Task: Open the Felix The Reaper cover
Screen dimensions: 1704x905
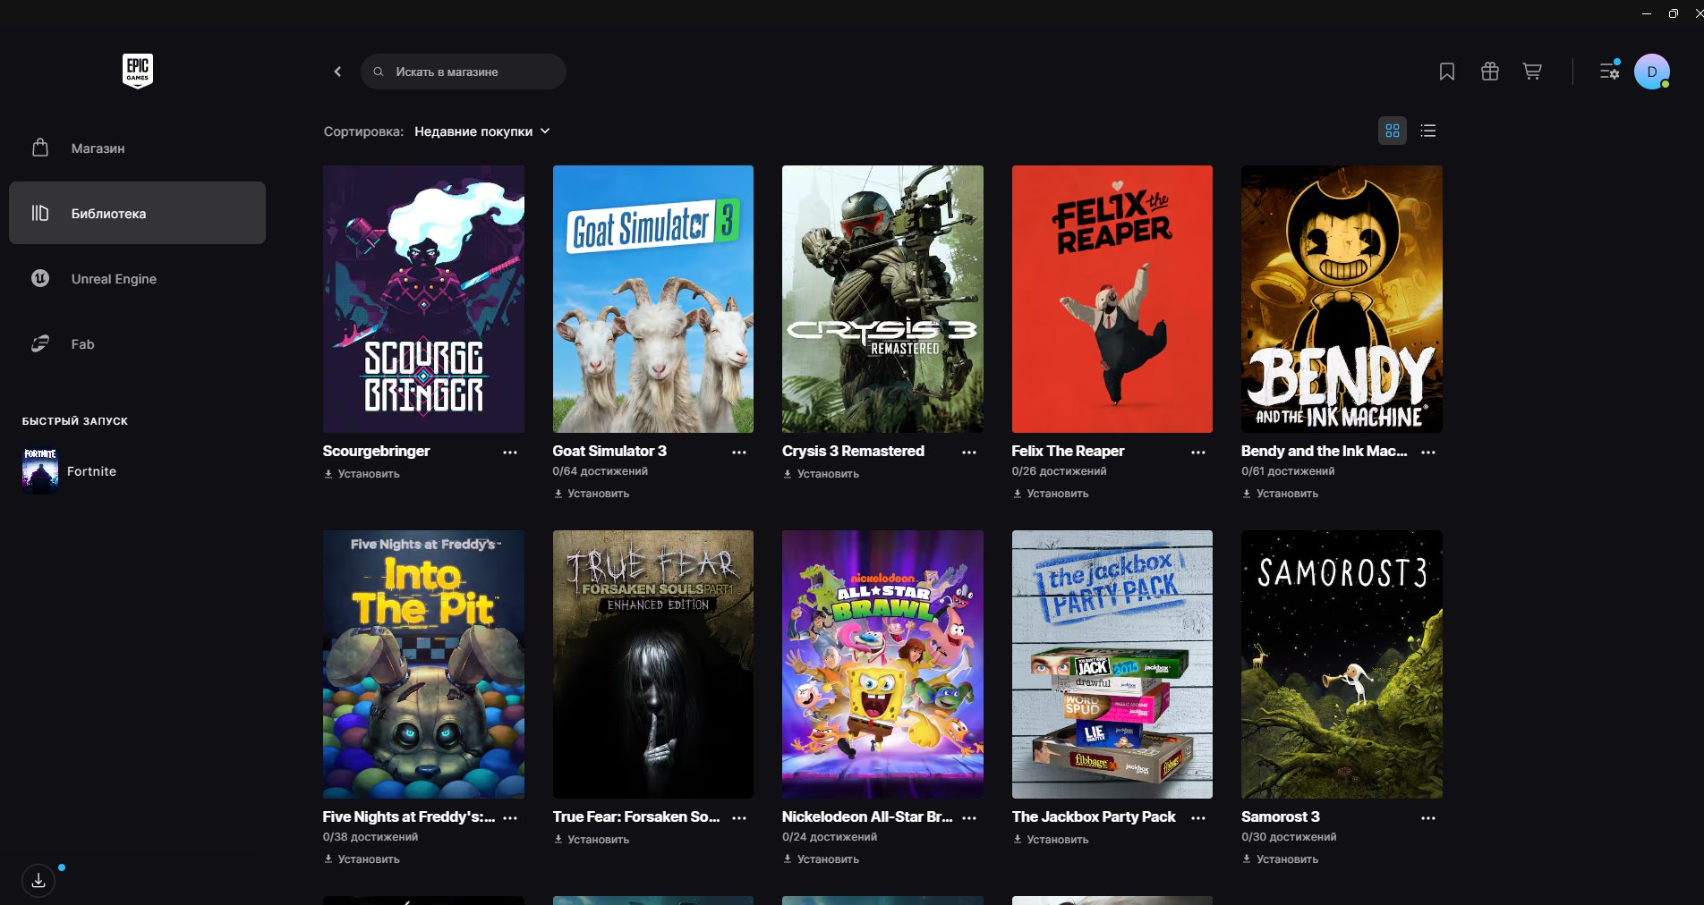Action: click(x=1112, y=299)
